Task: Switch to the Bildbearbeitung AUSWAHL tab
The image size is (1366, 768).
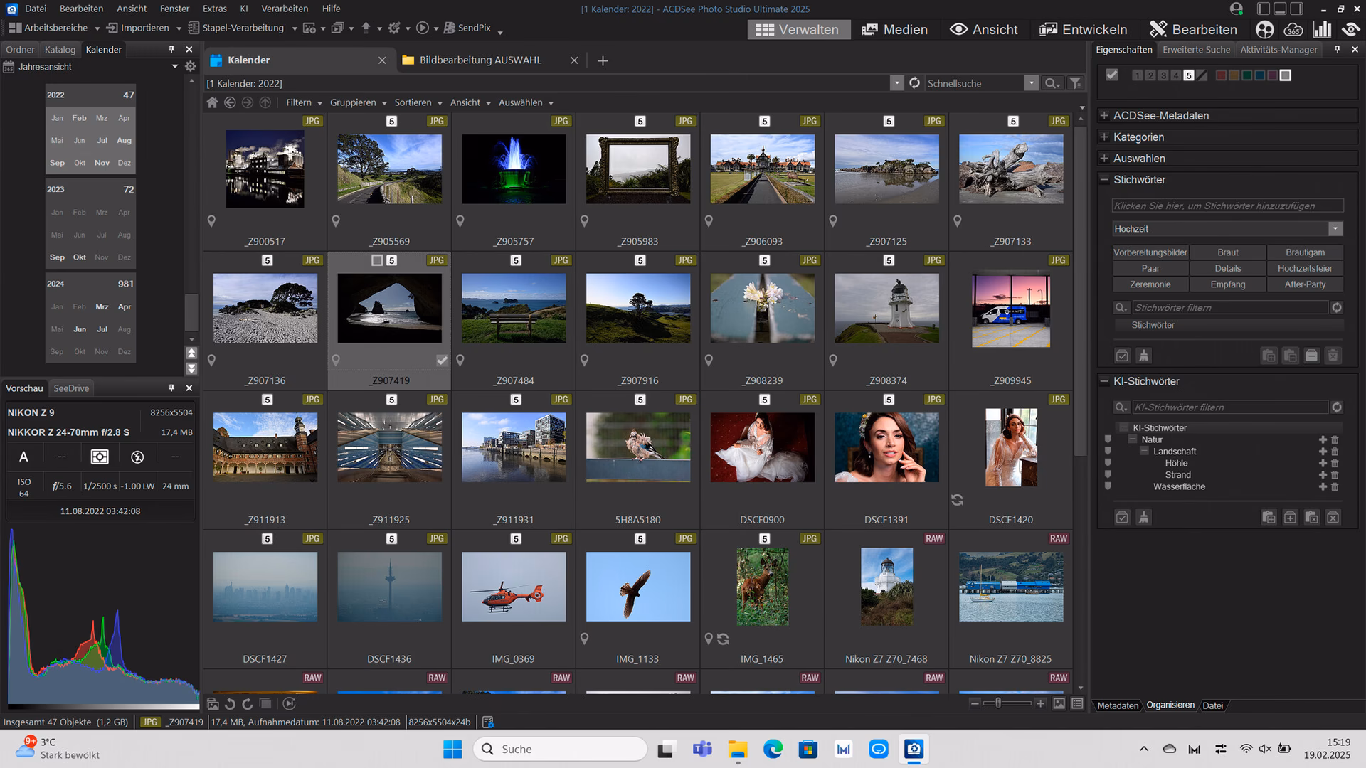Action: (481, 60)
